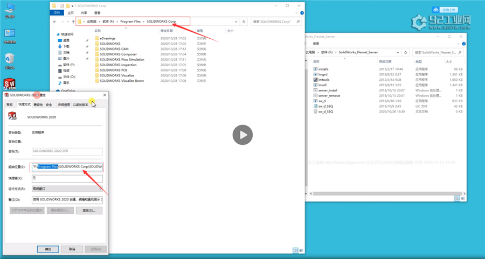This screenshot has height=259, width=485.
Task: Click in the 起始位置 path field
Action: point(67,167)
